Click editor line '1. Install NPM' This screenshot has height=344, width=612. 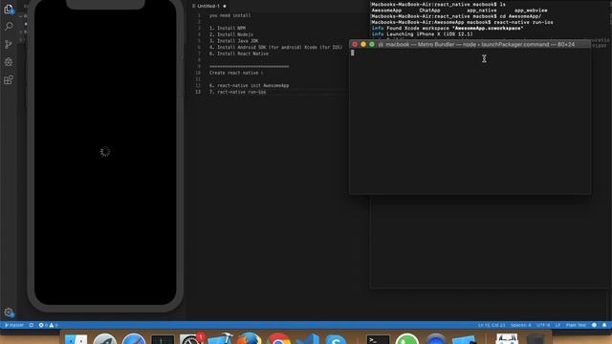click(x=228, y=28)
